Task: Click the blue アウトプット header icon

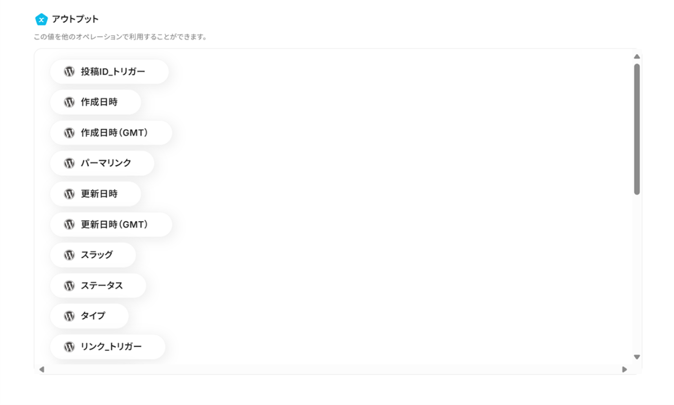Action: [41, 19]
